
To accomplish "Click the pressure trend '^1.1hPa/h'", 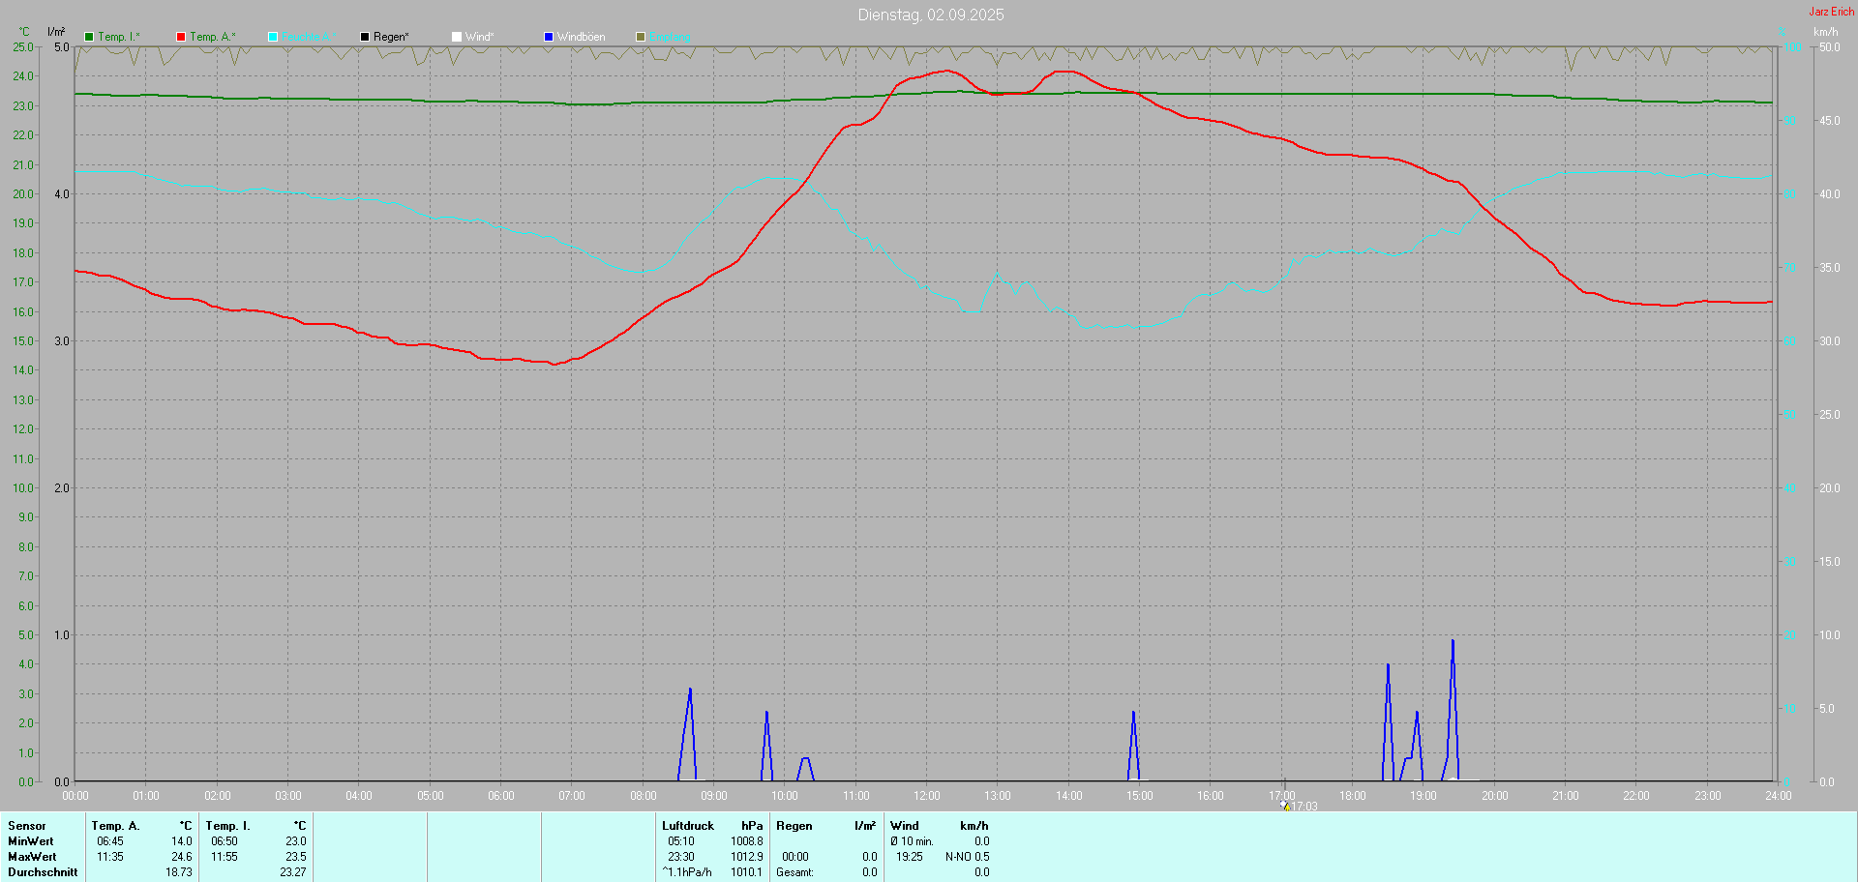I will pyautogui.click(x=687, y=872).
